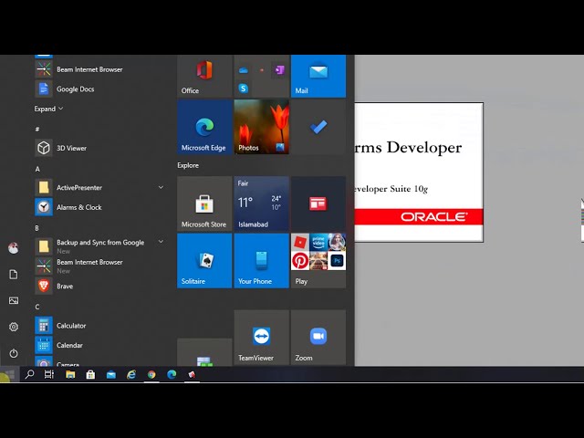The image size is (584, 438).
Task: Open Microsoft To Do checkmark tile
Action: click(318, 127)
